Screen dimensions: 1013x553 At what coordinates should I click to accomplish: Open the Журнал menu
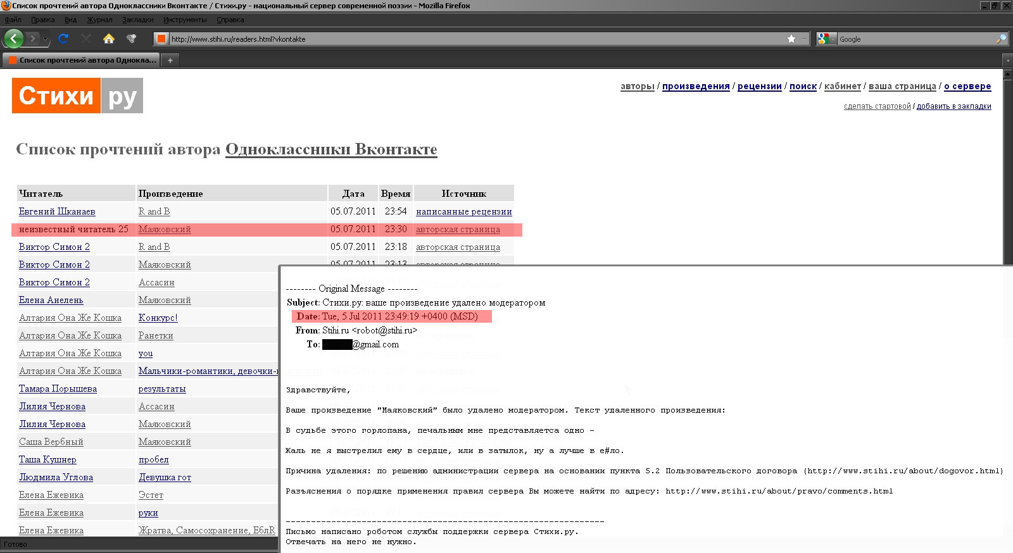(99, 20)
